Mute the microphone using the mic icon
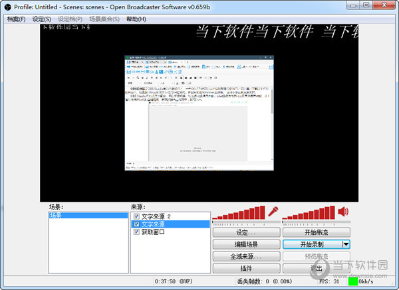The height and width of the screenshot is (290, 399). tap(273, 212)
